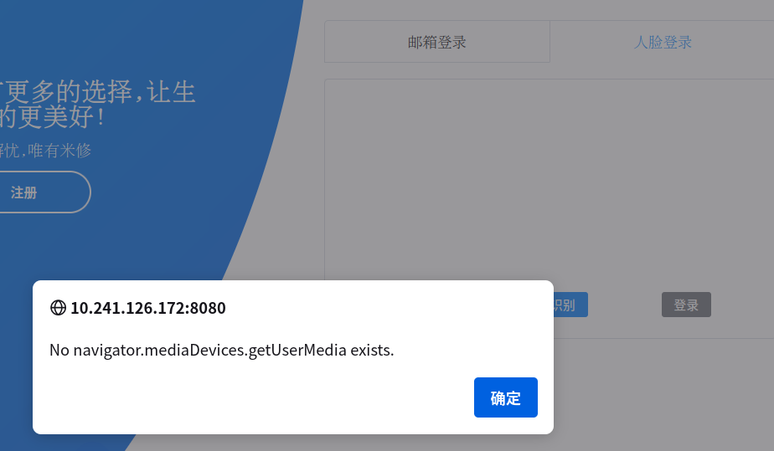Click the heading line ending with 让生

point(99,91)
